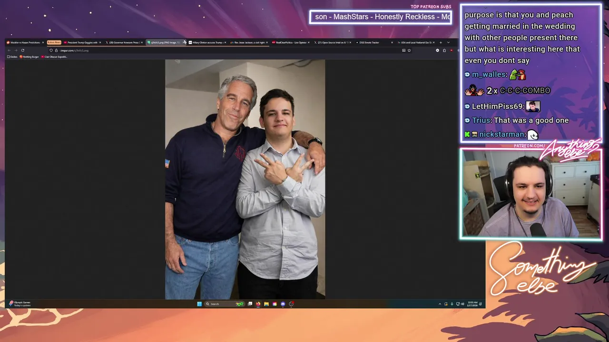The image size is (609, 342).
Task: Open Discord from the taskbar
Action: [x=283, y=304]
